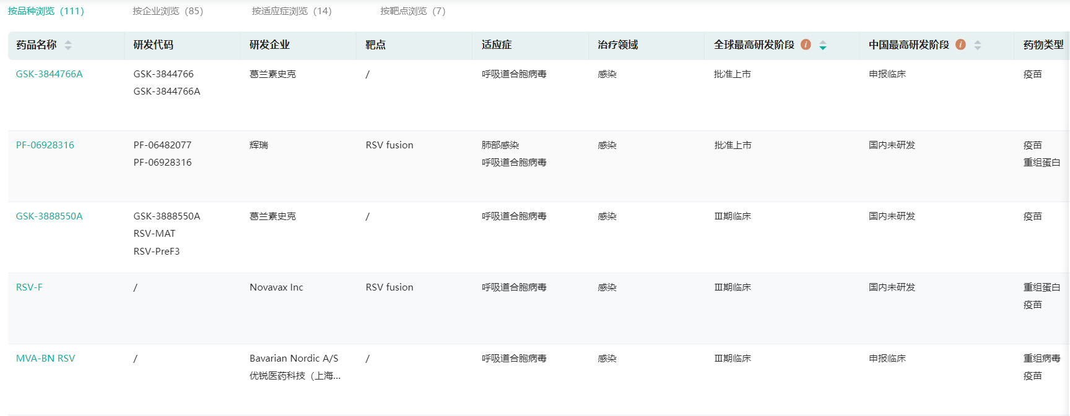Screen dimensions: 1070x416
Task: Click the 靶点 column header
Action: pos(375,45)
